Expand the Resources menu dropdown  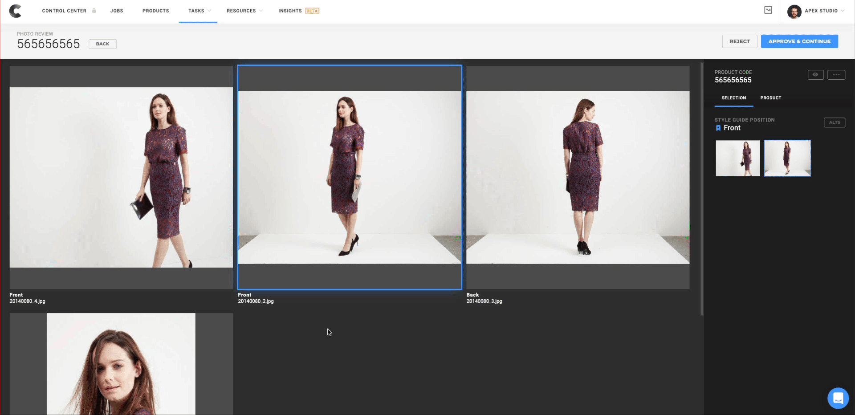point(244,11)
